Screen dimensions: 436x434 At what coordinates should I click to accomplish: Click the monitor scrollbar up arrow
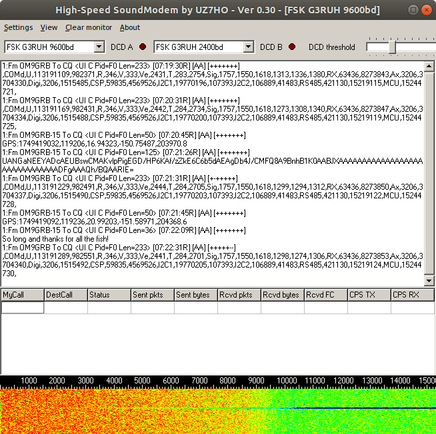pos(429,66)
